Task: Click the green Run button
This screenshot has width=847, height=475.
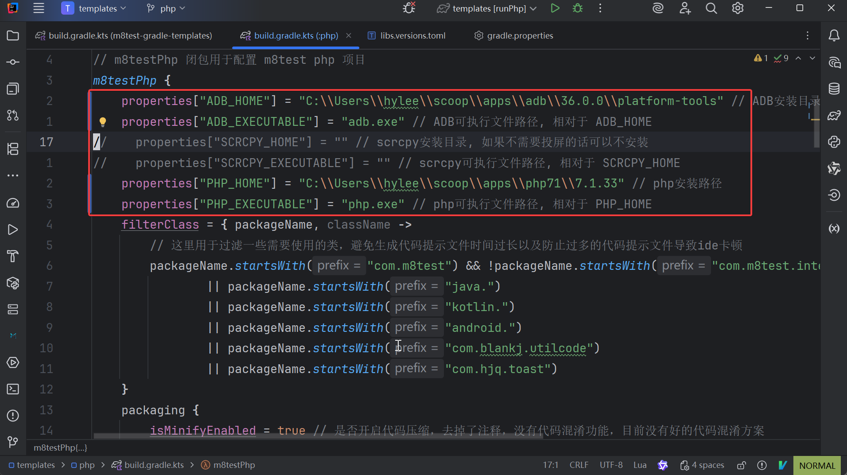Action: (555, 8)
